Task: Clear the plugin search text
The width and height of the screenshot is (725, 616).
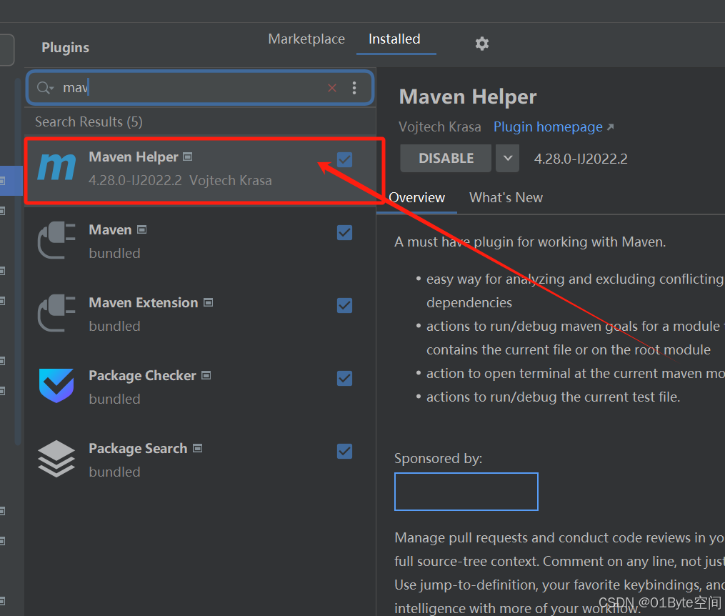Action: tap(332, 88)
